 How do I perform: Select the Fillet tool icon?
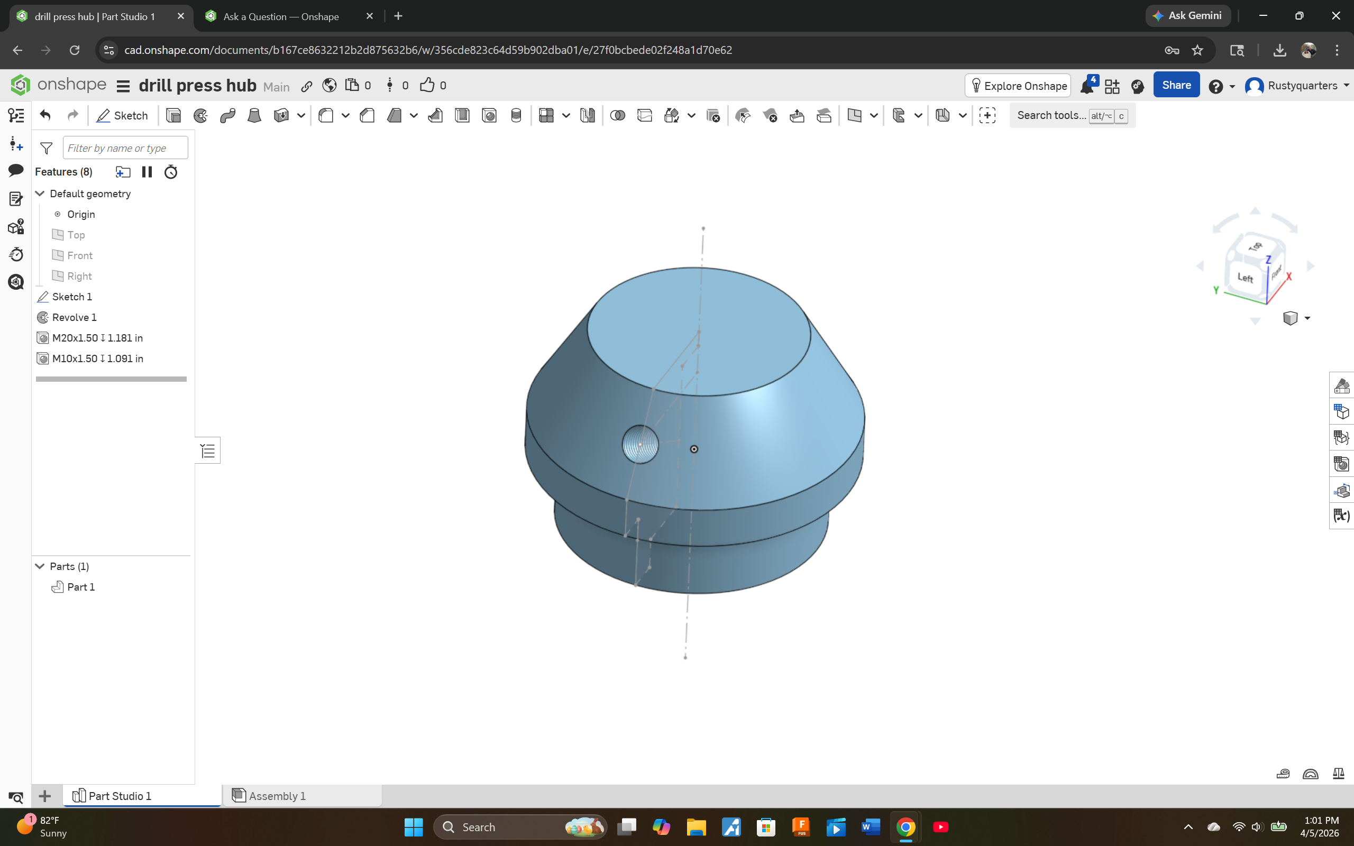[x=326, y=116]
